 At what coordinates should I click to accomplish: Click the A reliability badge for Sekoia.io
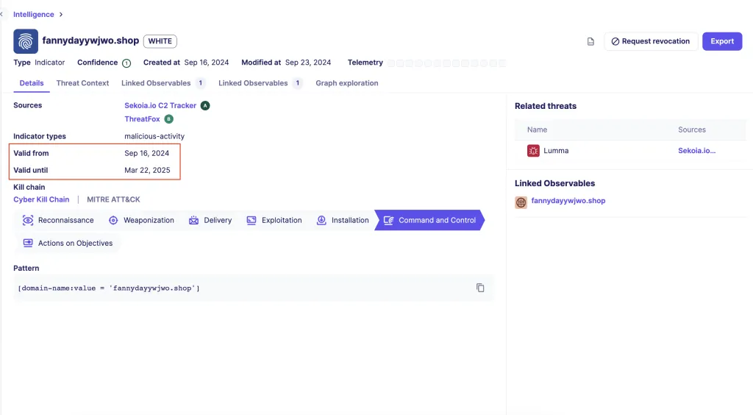coord(205,106)
